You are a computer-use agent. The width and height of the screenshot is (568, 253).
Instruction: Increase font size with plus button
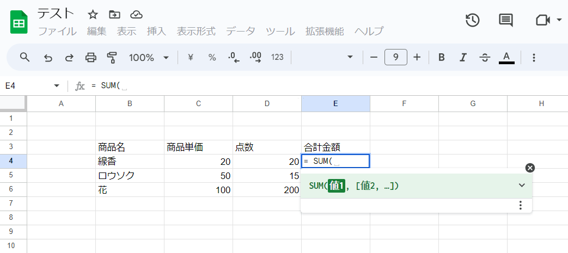click(417, 58)
